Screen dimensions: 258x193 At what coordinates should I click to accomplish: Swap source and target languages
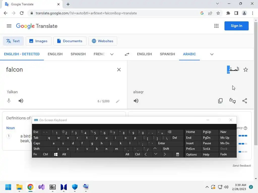[127, 54]
